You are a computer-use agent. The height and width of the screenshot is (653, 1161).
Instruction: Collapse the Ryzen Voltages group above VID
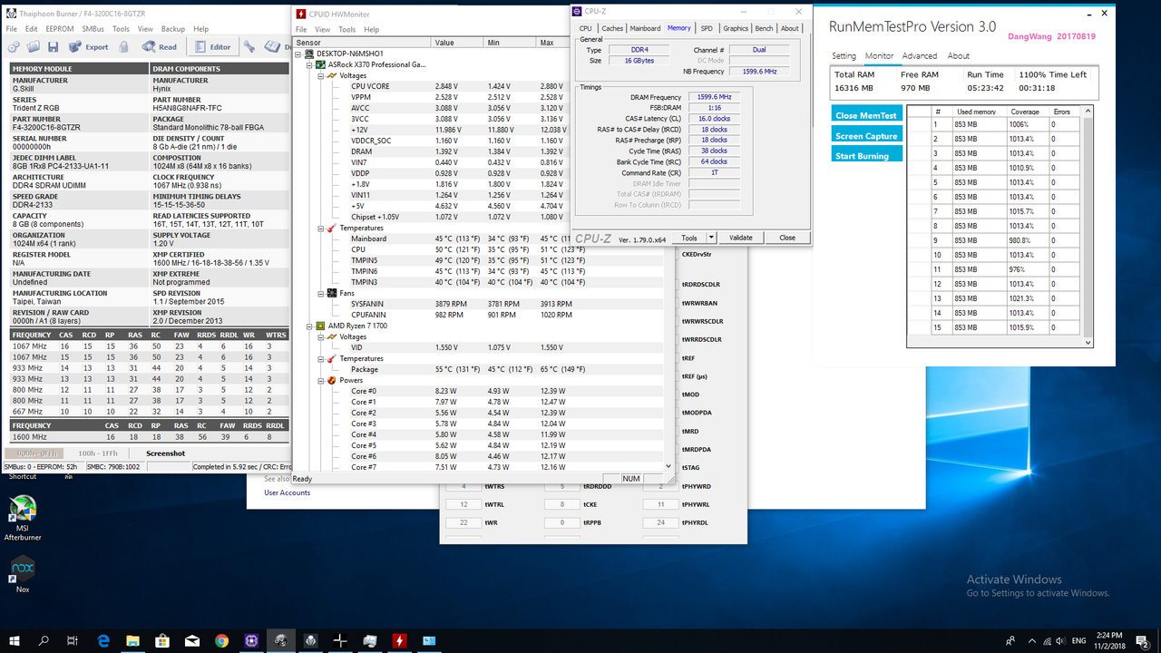[x=321, y=336]
